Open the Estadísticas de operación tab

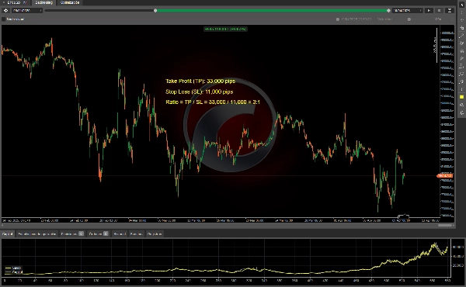tap(37, 234)
